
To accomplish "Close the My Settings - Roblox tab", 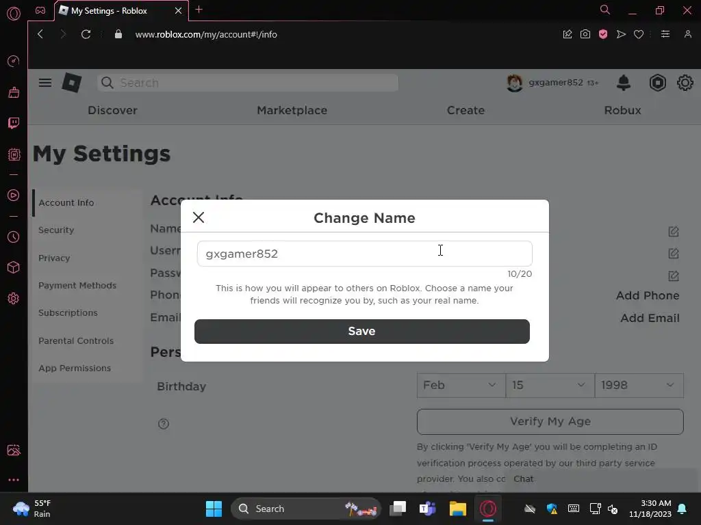I will [179, 10].
